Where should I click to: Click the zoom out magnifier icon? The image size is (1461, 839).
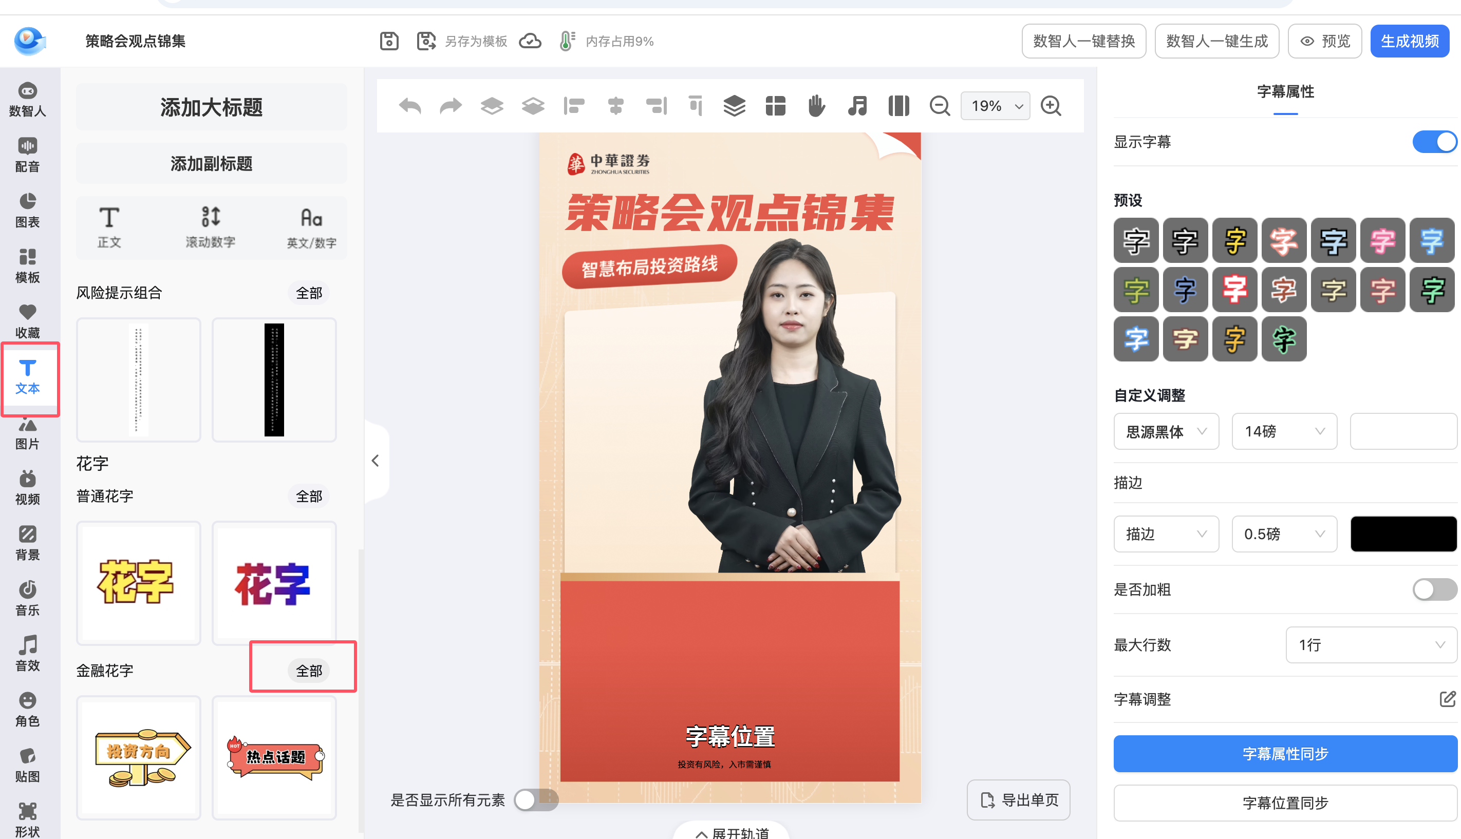tap(940, 106)
